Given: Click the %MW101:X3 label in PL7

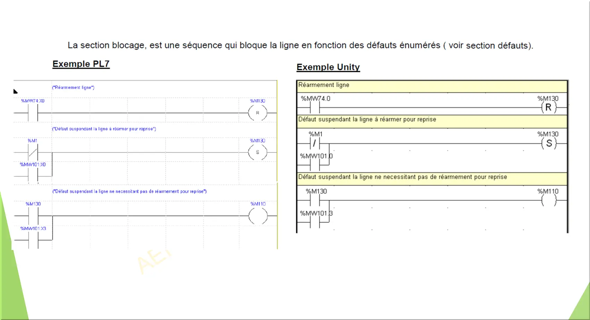Looking at the screenshot, I should click(x=33, y=228).
